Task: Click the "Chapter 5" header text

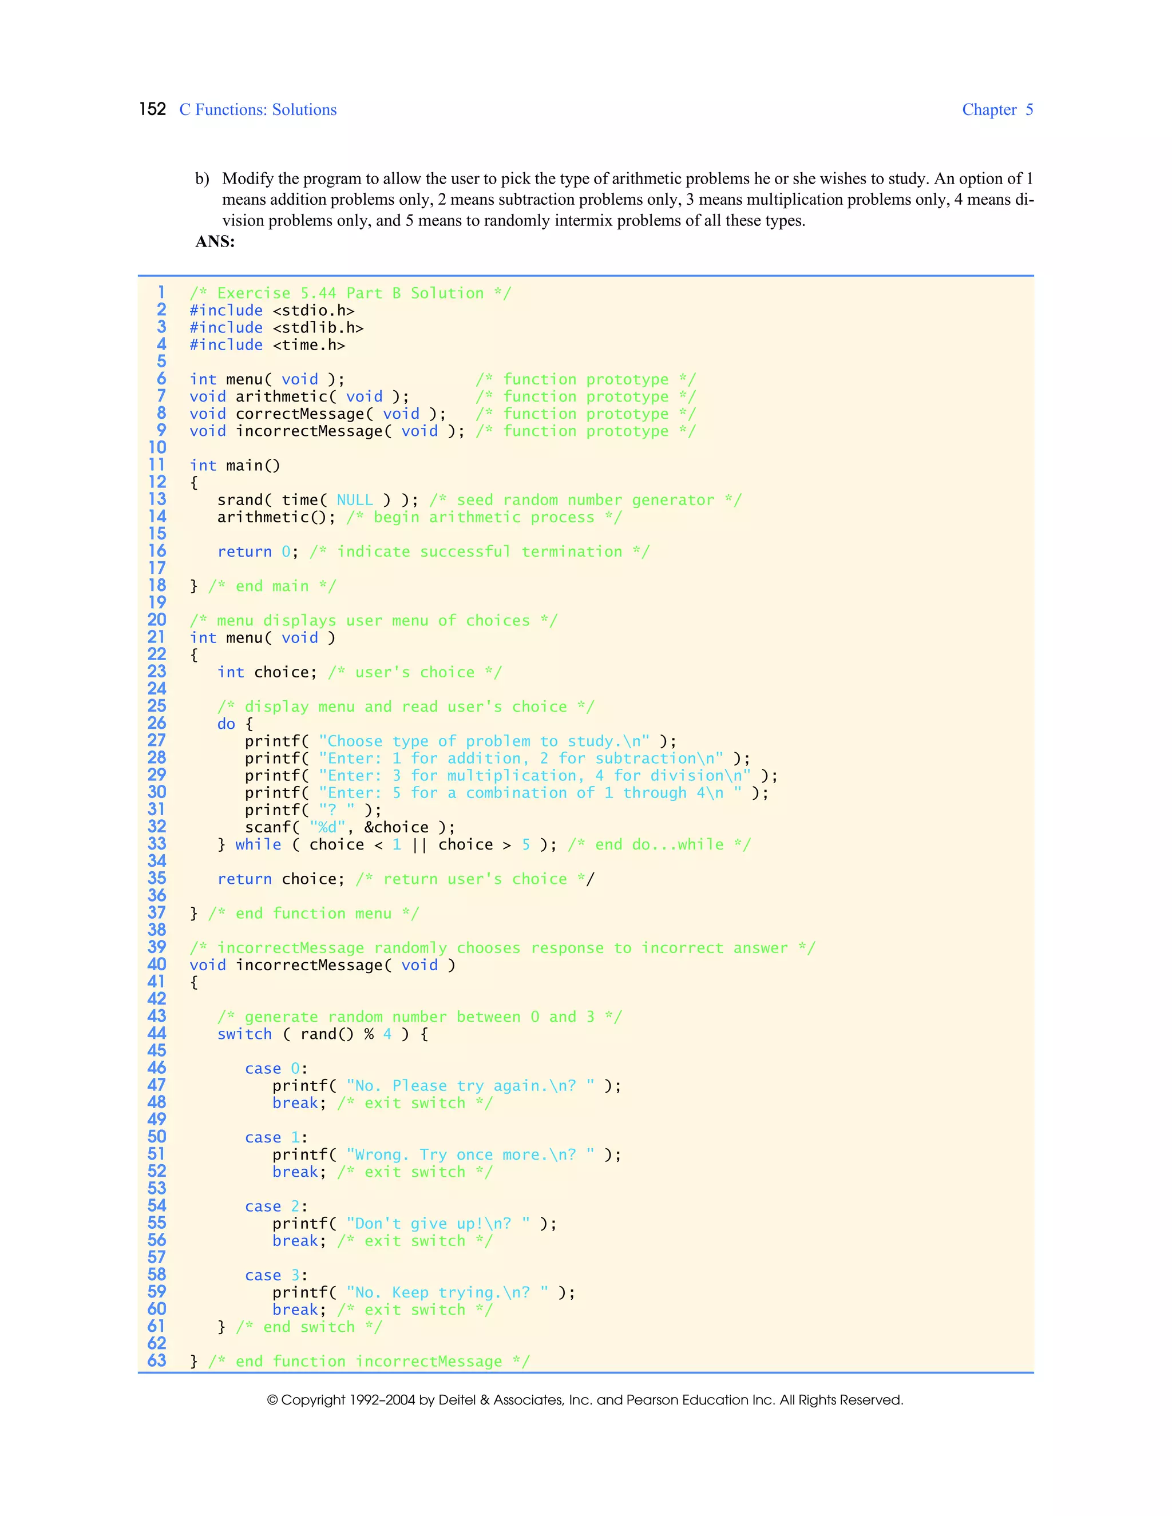Action: (997, 110)
